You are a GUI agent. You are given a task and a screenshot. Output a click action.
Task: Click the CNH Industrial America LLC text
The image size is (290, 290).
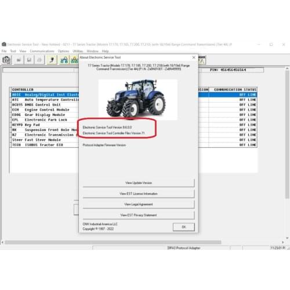[x=100, y=224]
